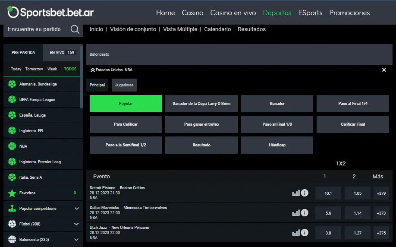Open statistics icon for Detroit Pistons match
The width and height of the screenshot is (396, 247).
pyautogui.click(x=295, y=193)
